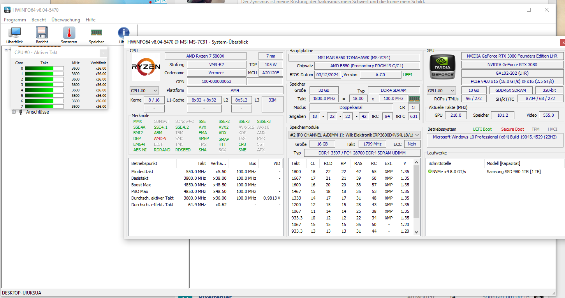The height and width of the screenshot is (298, 565).
Task: Click the PCIe v4.0 x16 field
Action: [512, 81]
